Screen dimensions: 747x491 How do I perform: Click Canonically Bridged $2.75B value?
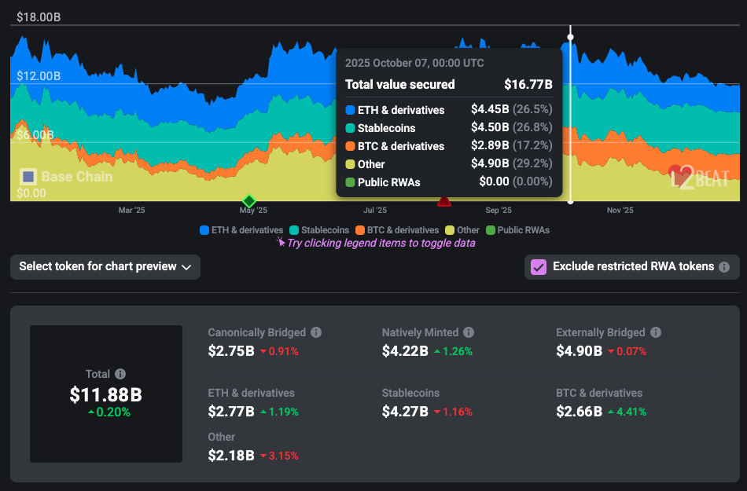tap(230, 351)
